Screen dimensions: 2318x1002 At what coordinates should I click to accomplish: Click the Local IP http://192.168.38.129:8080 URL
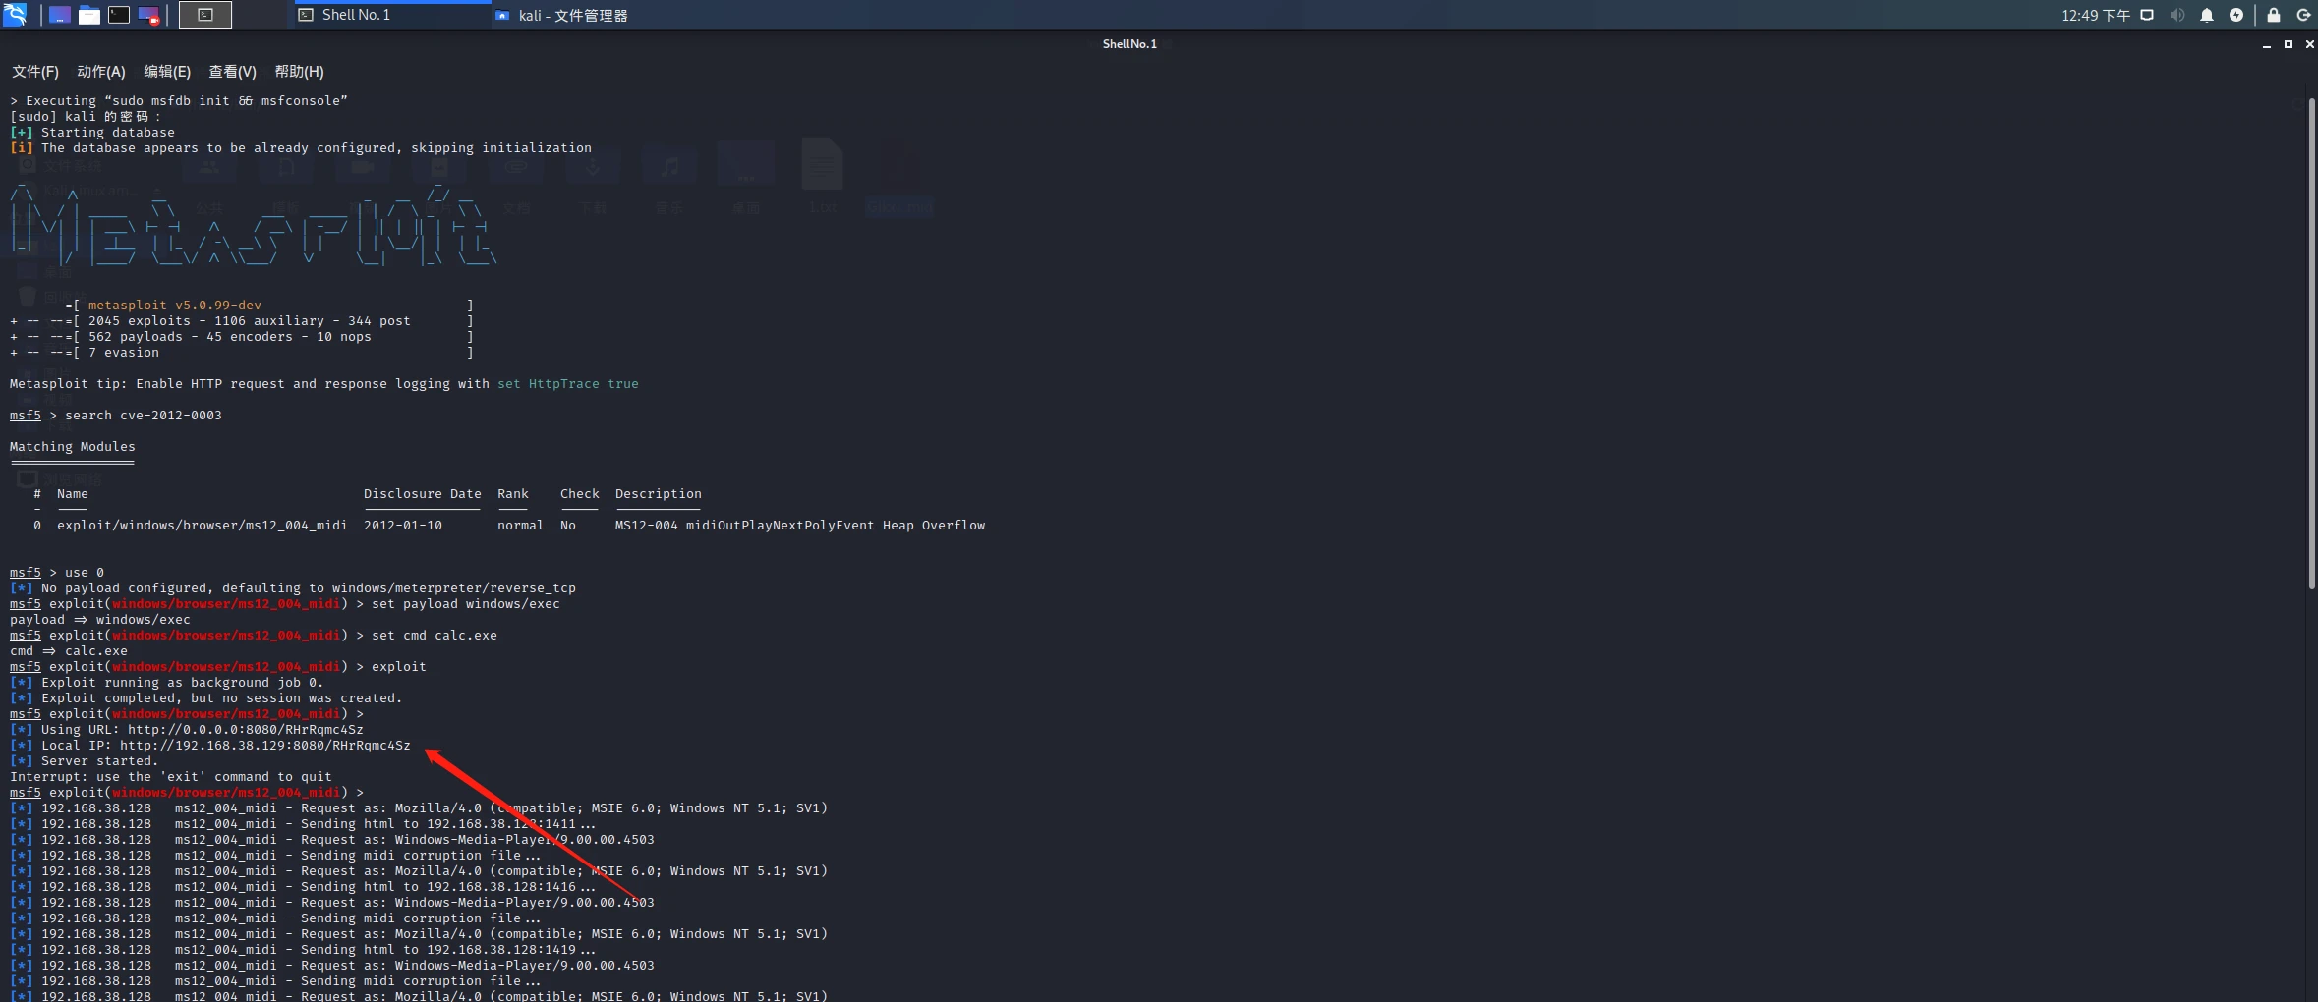(x=265, y=746)
